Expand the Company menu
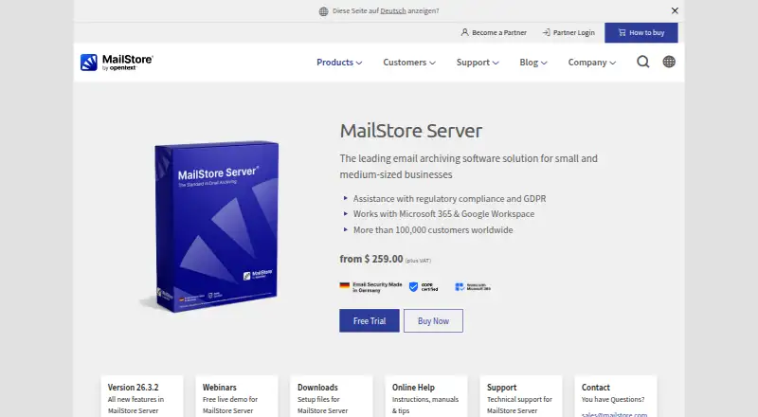758x417 pixels. coord(592,63)
